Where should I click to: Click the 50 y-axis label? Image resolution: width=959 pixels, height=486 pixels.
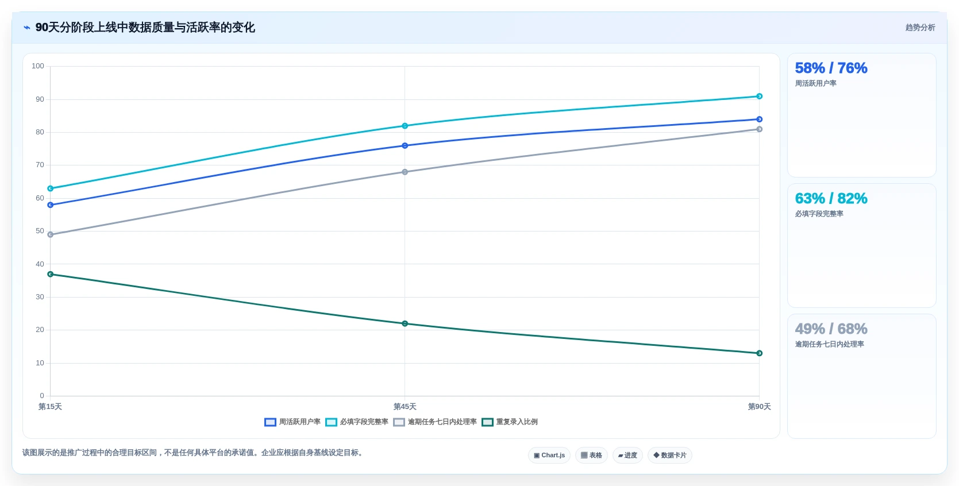click(x=40, y=231)
